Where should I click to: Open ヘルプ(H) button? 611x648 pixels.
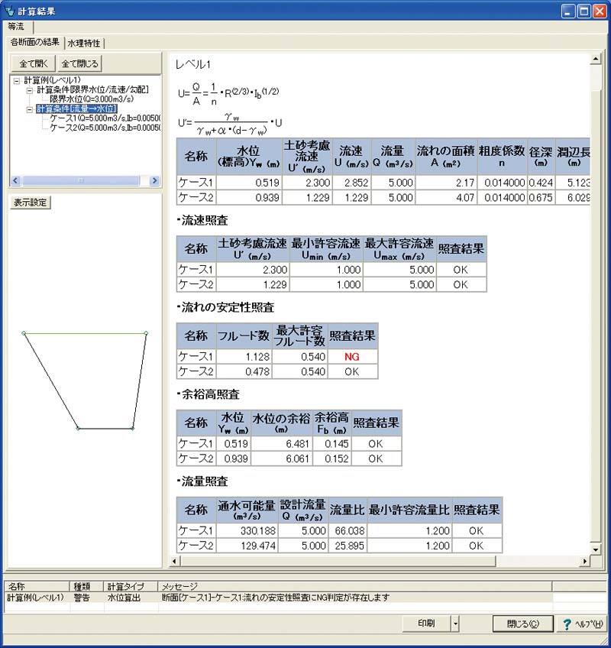point(583,624)
